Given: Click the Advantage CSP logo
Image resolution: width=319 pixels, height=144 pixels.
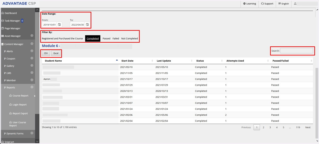Looking at the screenshot, I should 19,3.
